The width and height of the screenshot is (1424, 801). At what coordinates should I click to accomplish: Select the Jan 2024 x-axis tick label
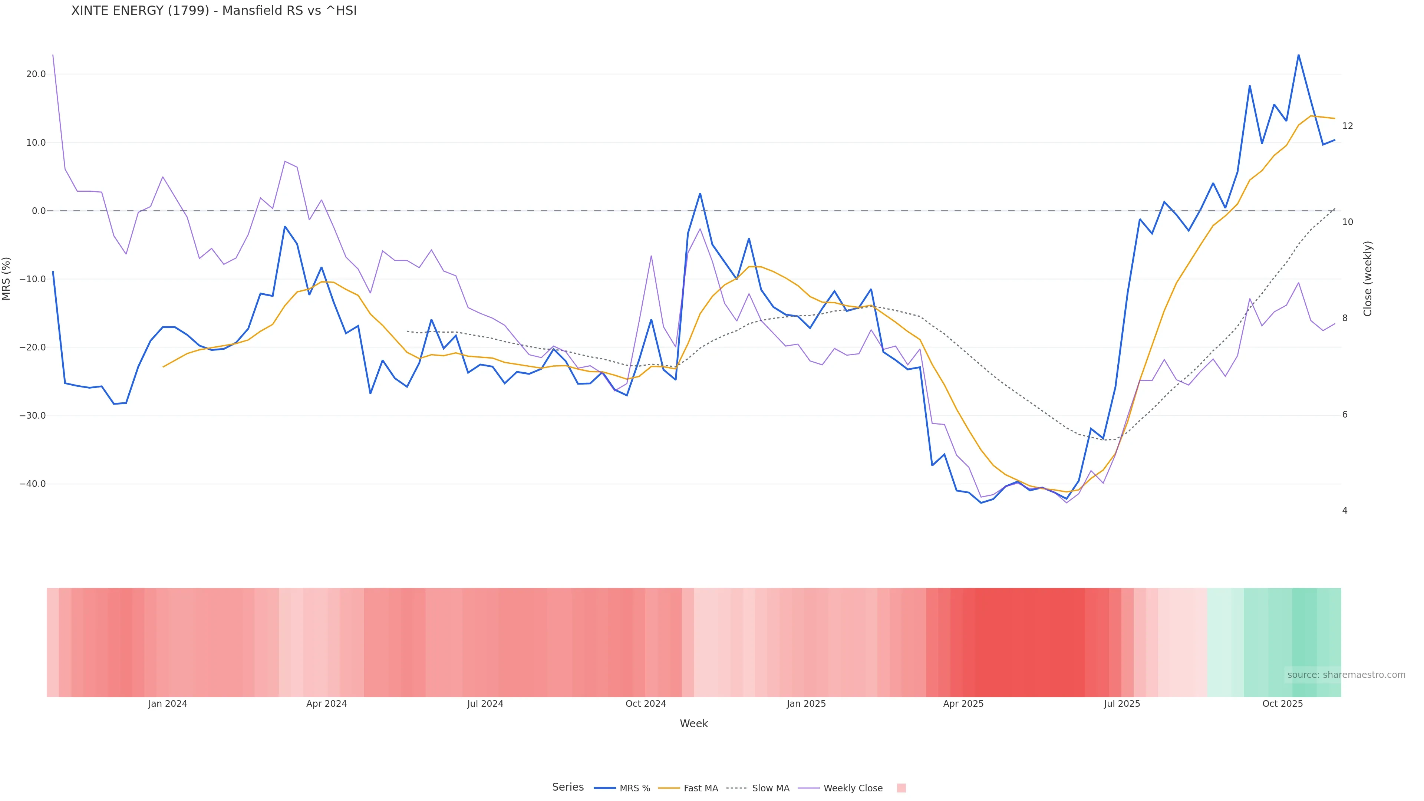(x=168, y=704)
